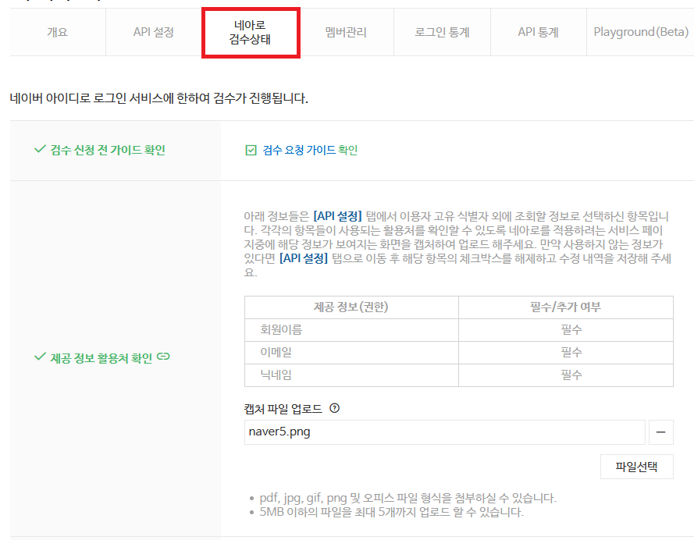
Task: Click the help icon next to 캡처 파일 업로드
Action: pos(335,408)
